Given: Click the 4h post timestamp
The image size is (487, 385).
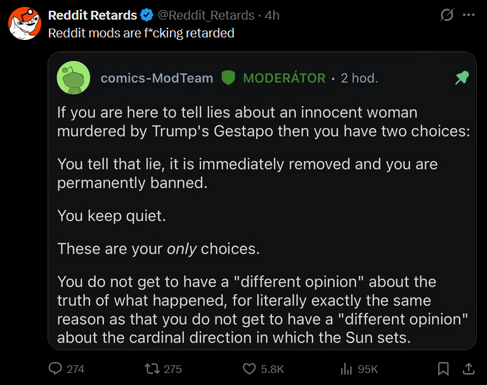Looking at the screenshot, I should tap(272, 15).
